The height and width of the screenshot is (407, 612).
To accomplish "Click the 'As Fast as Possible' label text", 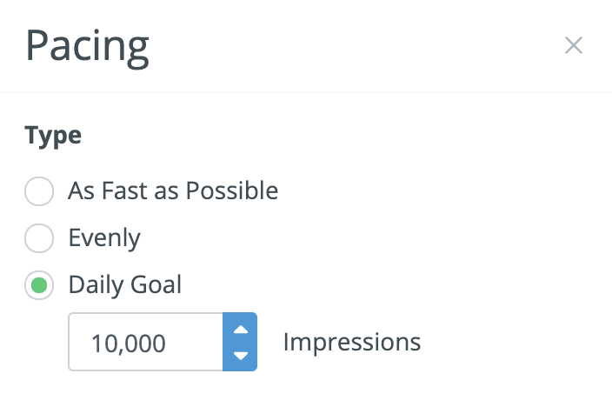I will point(173,190).
